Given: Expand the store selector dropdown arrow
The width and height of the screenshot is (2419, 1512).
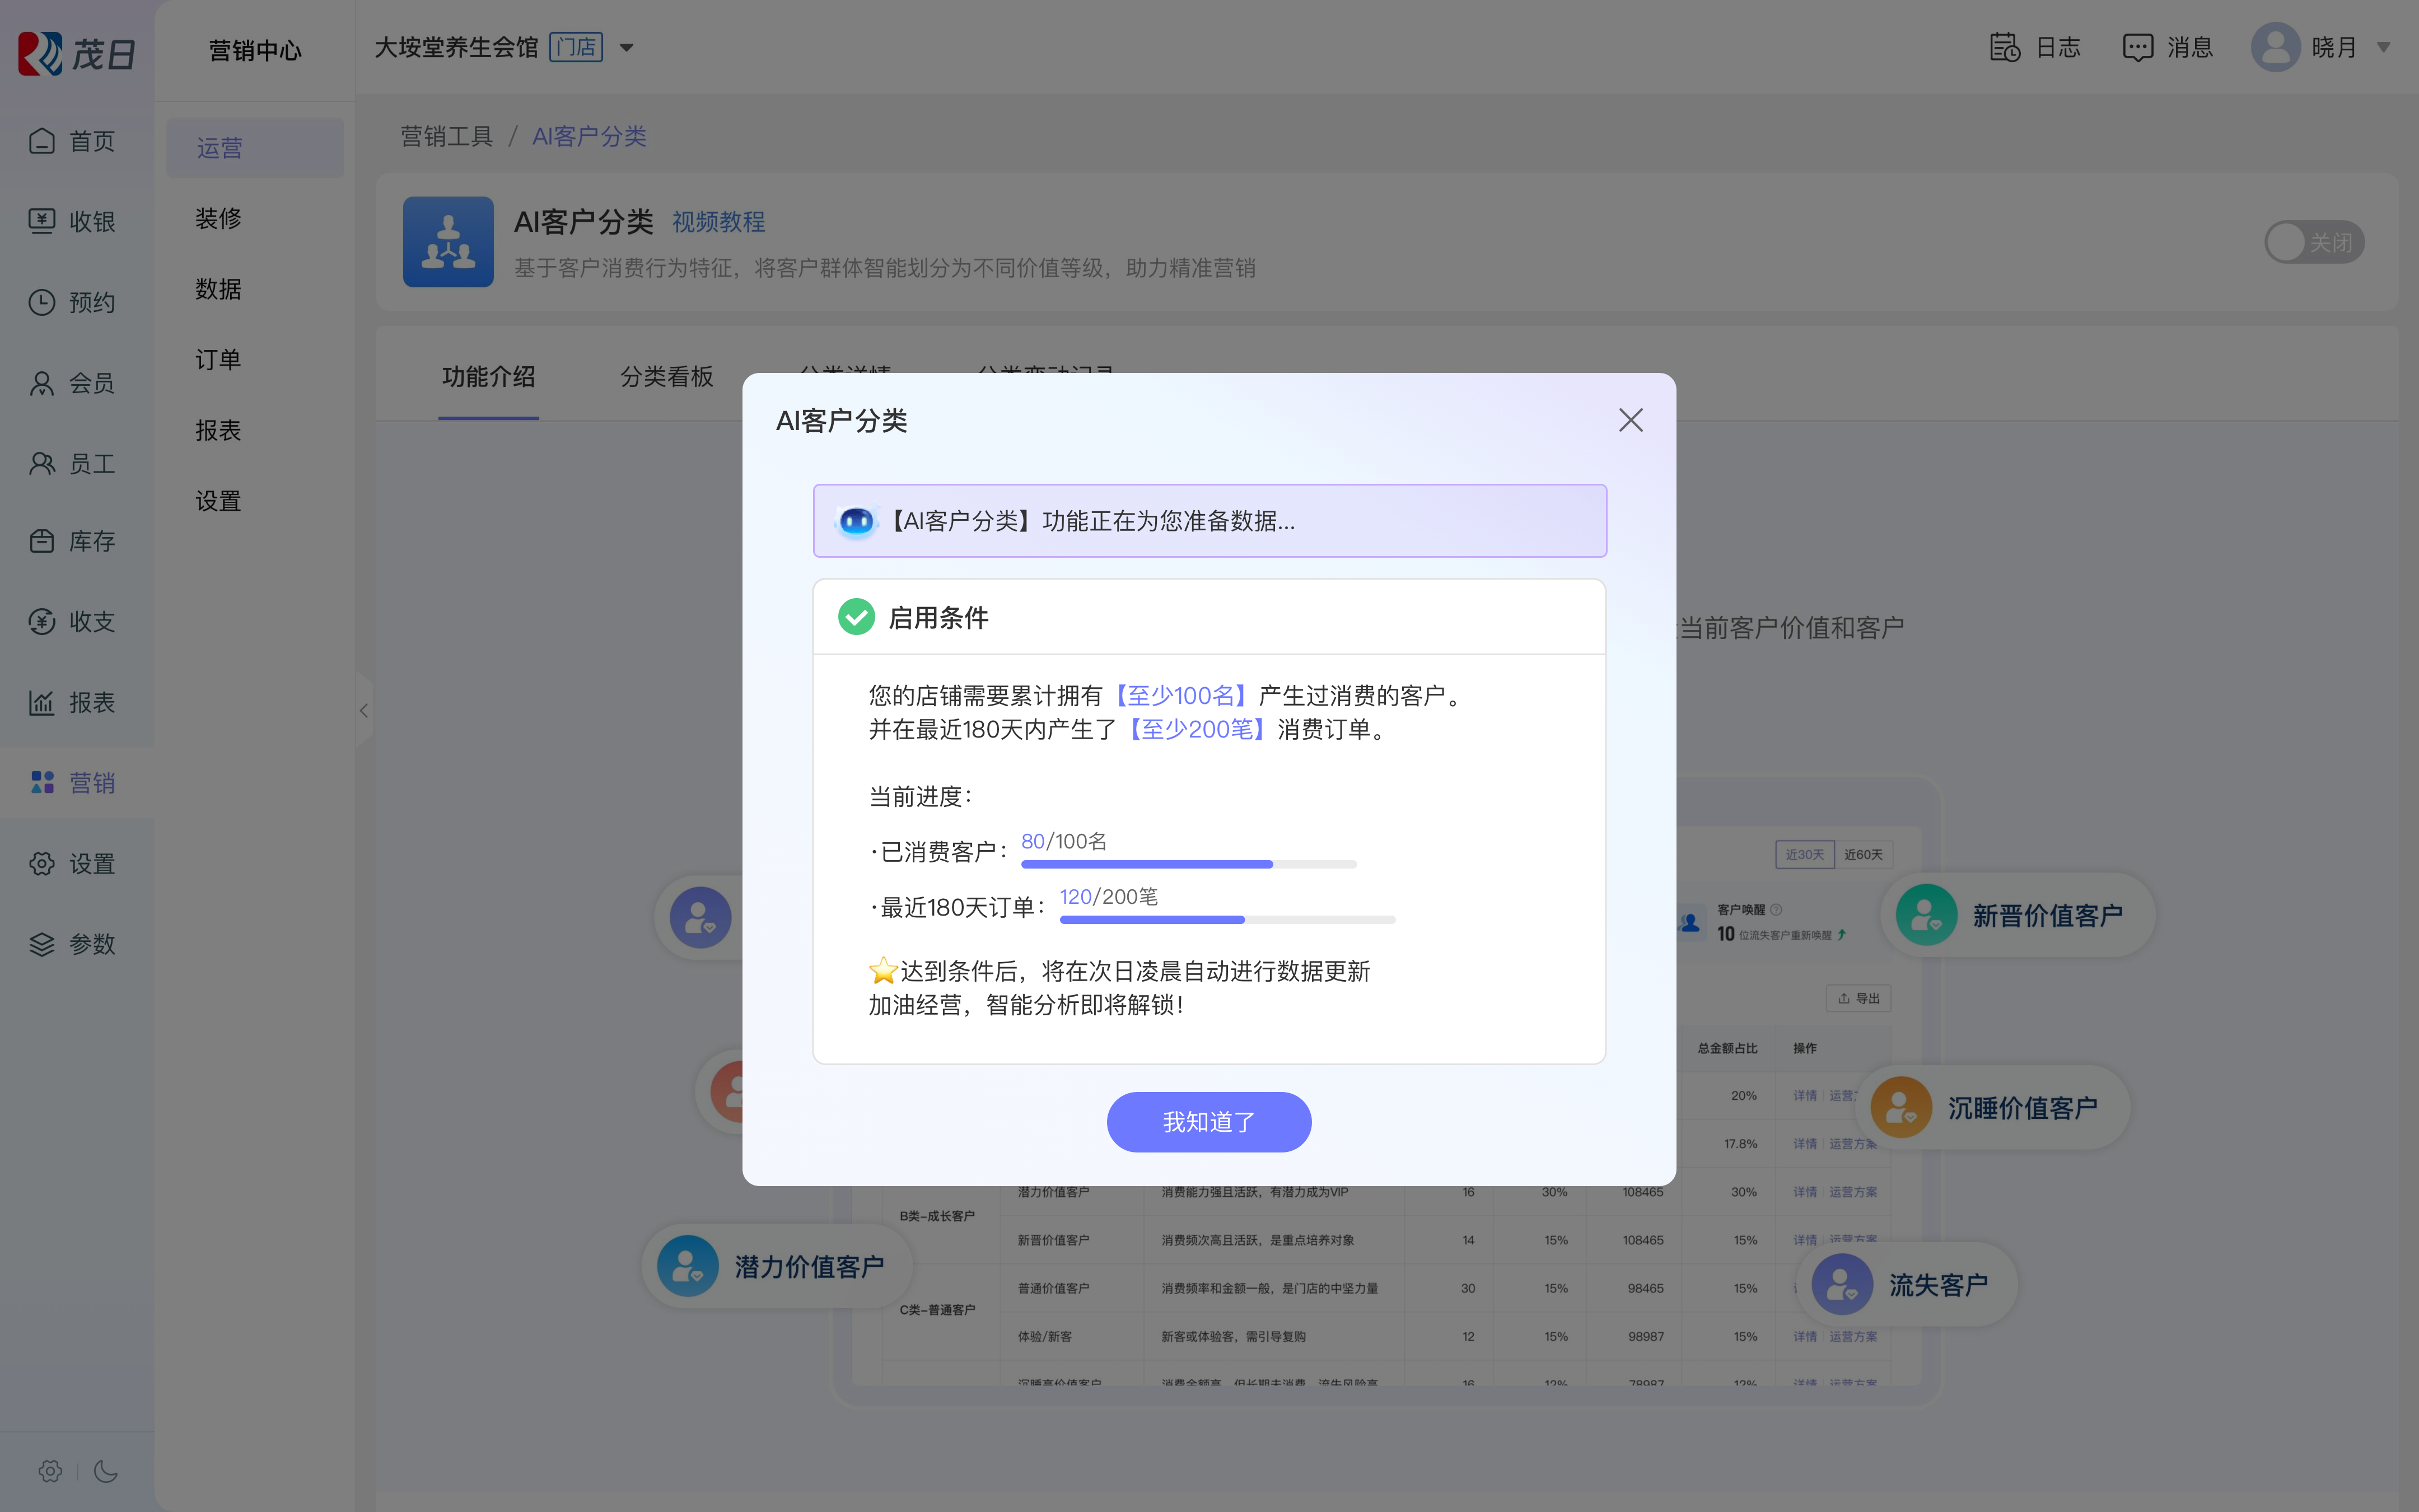Looking at the screenshot, I should pos(627,47).
